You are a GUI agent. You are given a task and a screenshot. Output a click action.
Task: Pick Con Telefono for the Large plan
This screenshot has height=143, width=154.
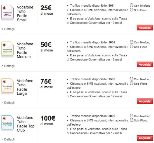click(132, 79)
